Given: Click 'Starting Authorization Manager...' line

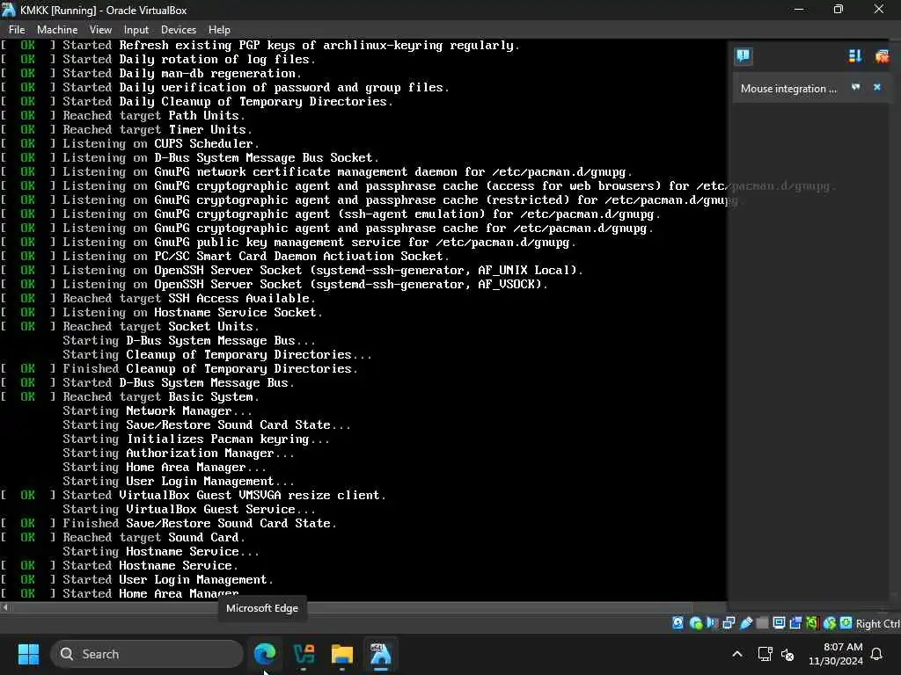Looking at the screenshot, I should click(178, 453).
